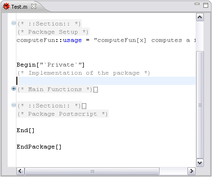The image size is (212, 177).
Task: Click the vertical scrollbar thumb
Action: click(x=200, y=105)
